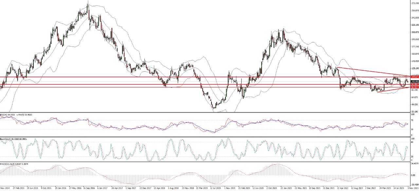Click the 21 May 2021 date label
419x191 pixels.
point(300,188)
